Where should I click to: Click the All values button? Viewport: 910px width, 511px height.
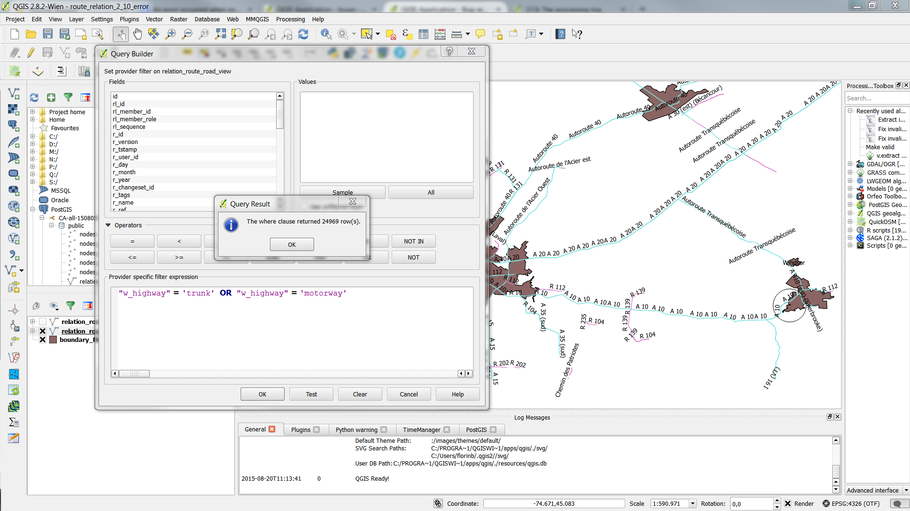tap(431, 192)
